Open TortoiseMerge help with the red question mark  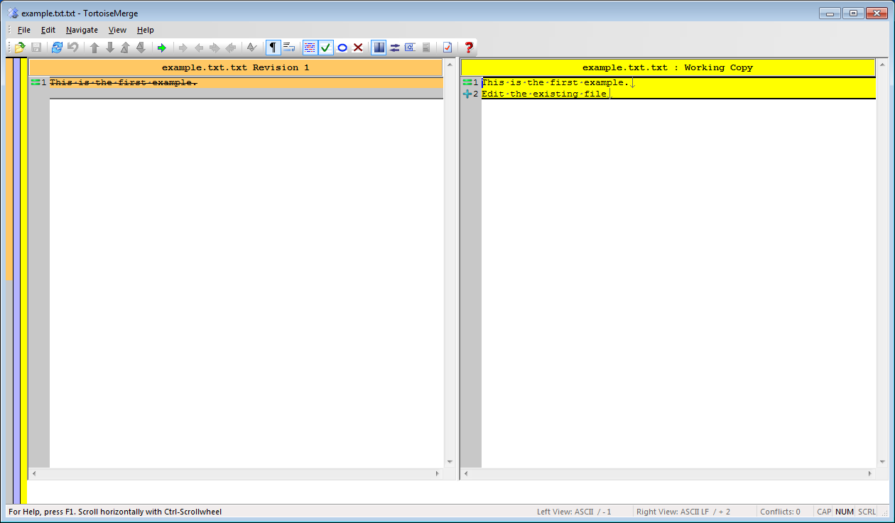[468, 48]
